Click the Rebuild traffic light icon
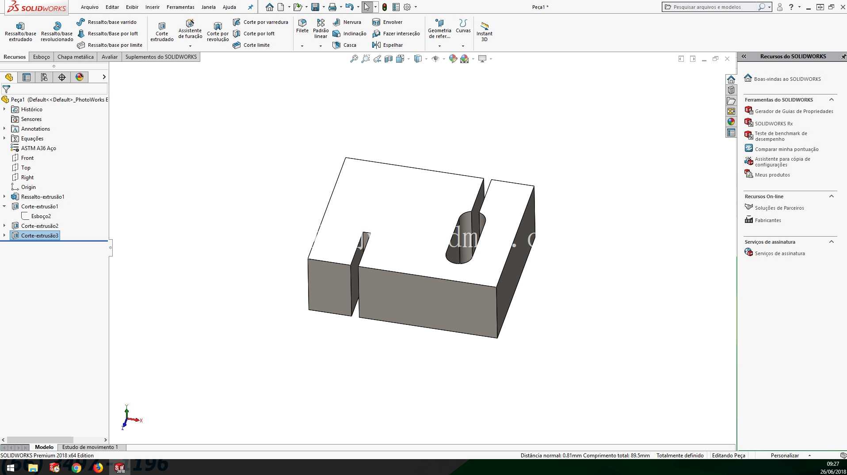This screenshot has height=475, width=847. 385,7
